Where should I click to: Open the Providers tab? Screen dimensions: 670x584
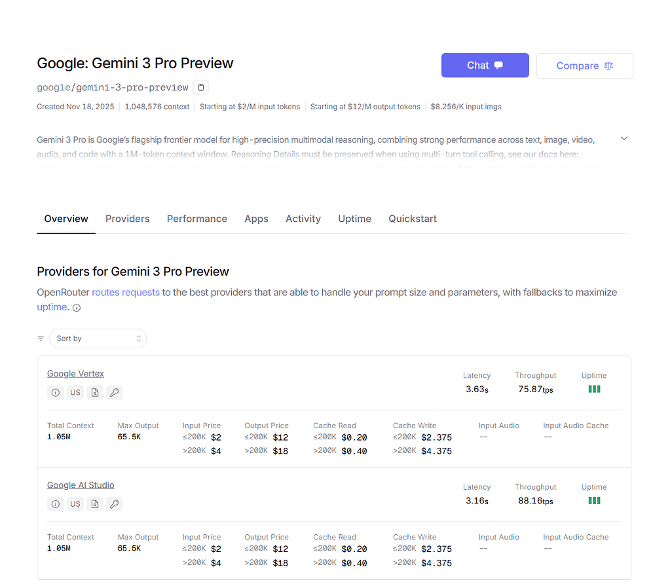[127, 219]
